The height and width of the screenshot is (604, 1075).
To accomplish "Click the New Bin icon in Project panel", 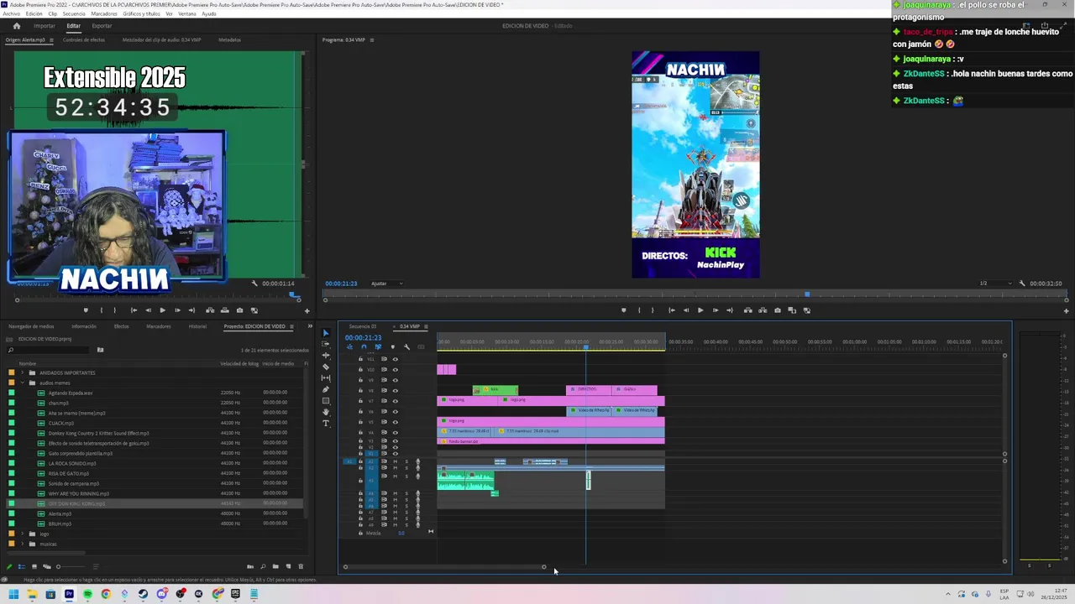I will pos(275,566).
